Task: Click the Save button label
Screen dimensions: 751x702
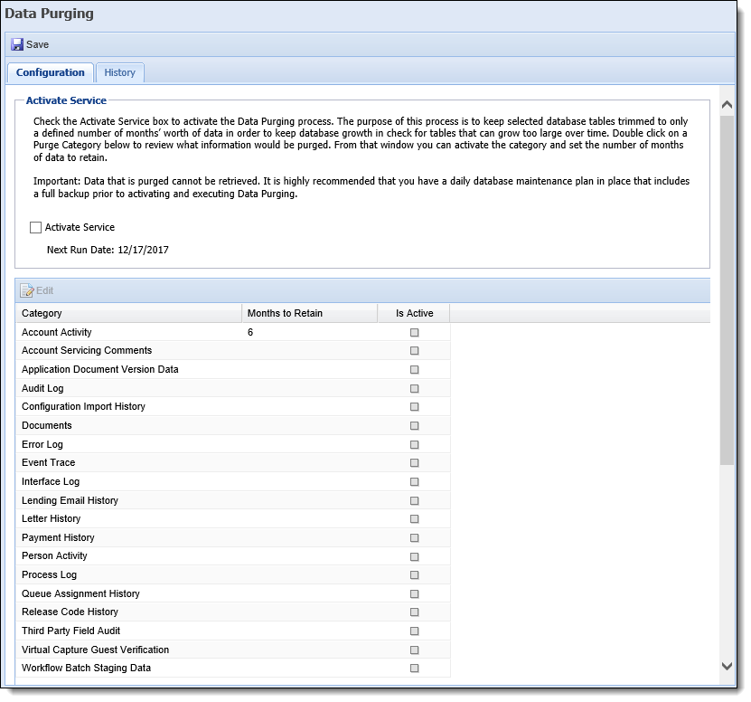Action: click(37, 44)
